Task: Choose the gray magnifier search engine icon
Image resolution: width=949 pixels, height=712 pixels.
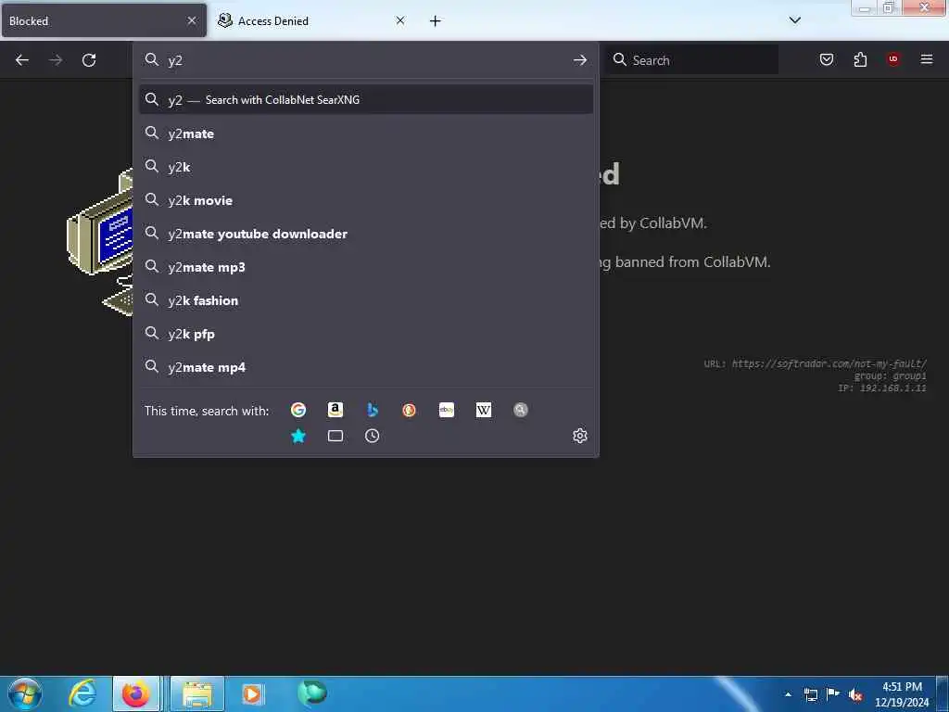Action: point(521,410)
